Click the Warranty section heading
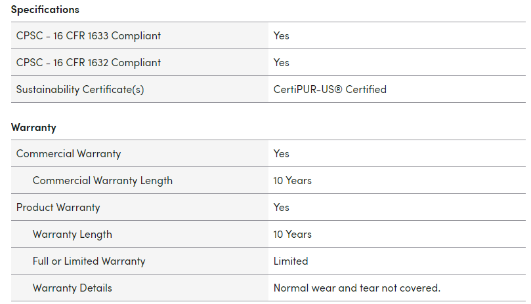The width and height of the screenshot is (531, 304). tap(33, 128)
